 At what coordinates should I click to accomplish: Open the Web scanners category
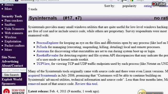click(14, 33)
